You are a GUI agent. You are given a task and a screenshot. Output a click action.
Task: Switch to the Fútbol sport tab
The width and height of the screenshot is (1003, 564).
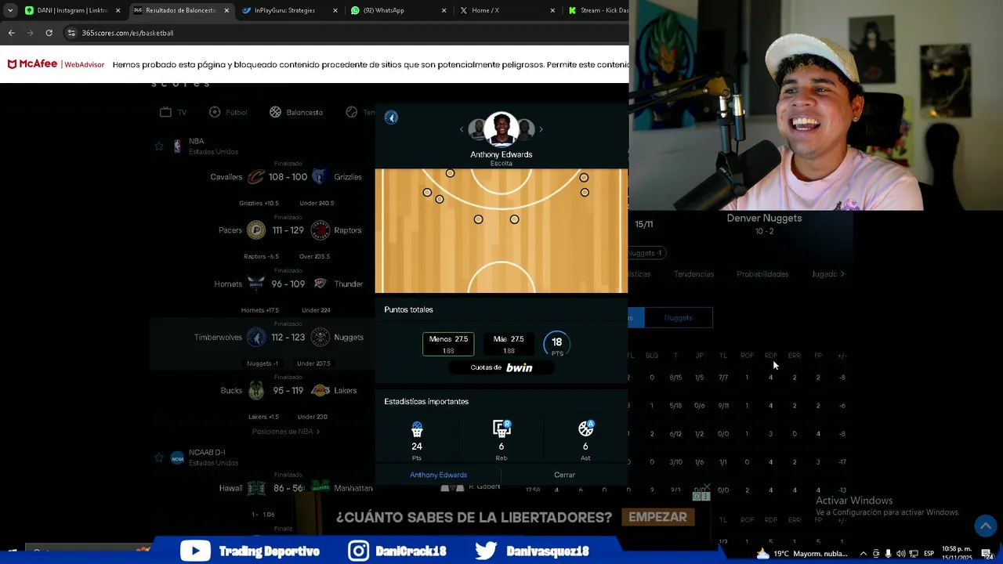228,112
